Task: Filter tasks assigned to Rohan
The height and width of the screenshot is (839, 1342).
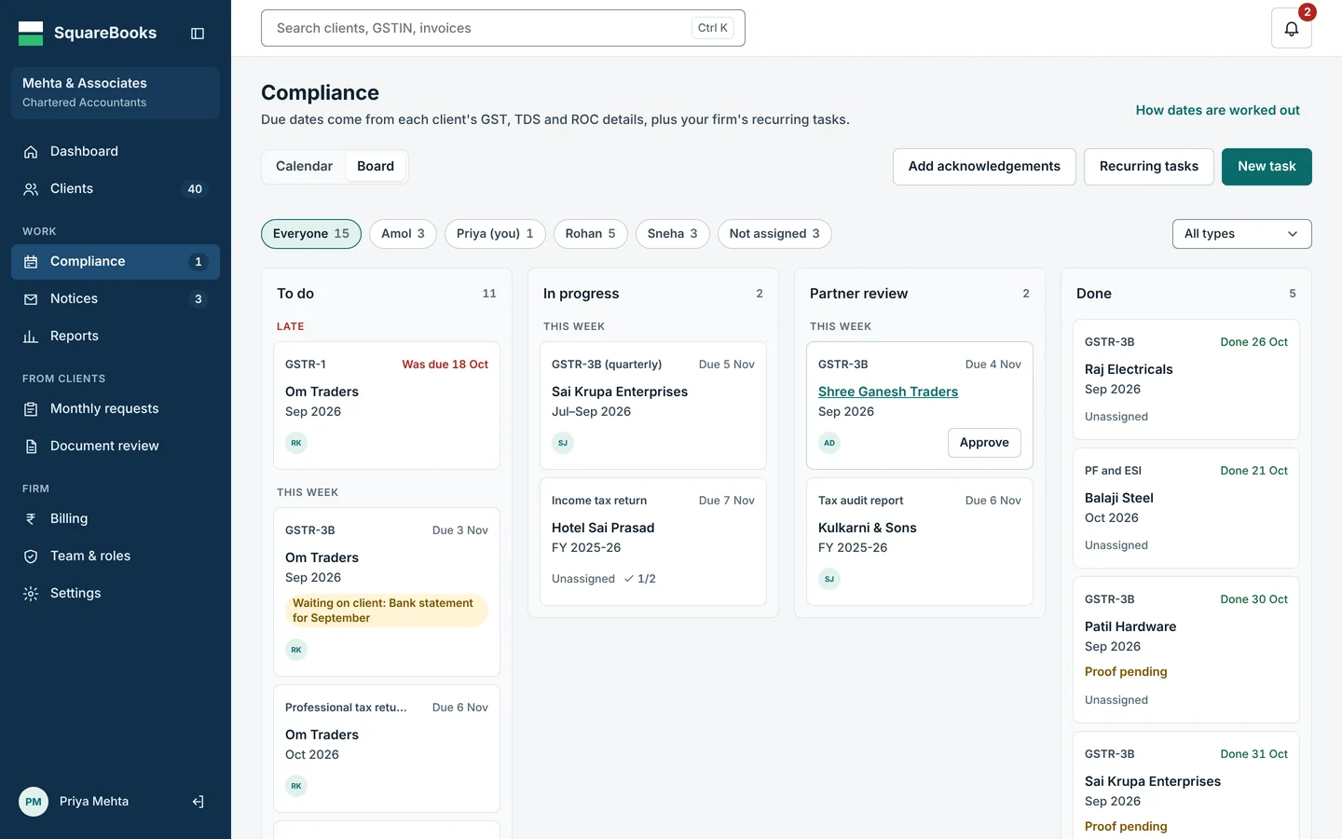Action: tap(591, 234)
